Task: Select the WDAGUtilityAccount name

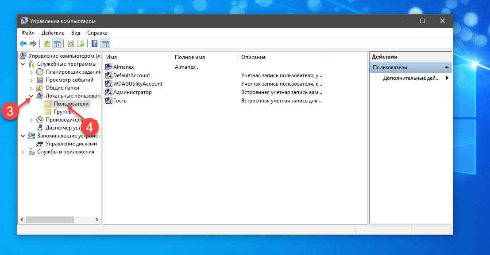Action: click(138, 84)
